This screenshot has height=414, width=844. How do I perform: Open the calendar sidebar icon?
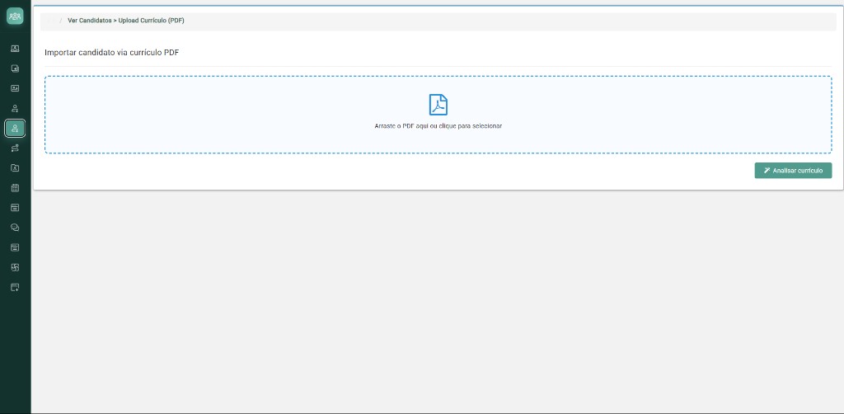point(15,188)
